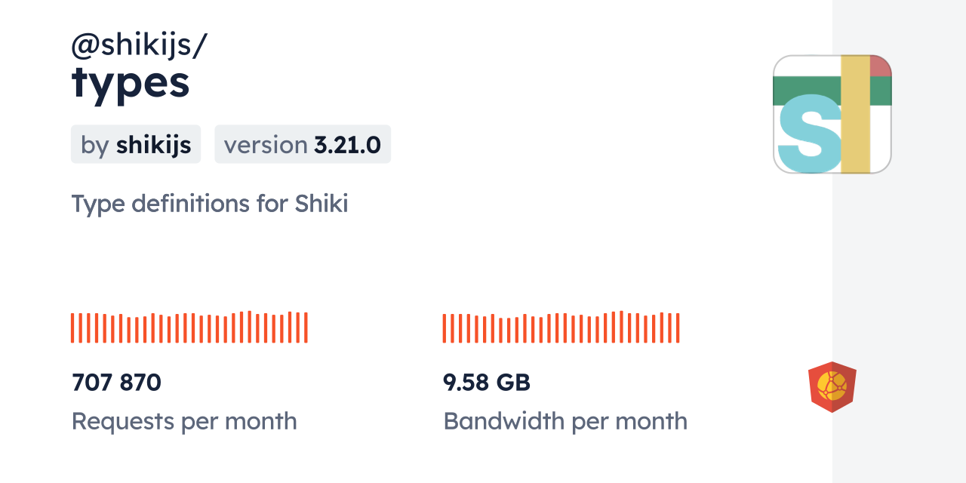This screenshot has width=966, height=483.
Task: Select the types package title
Action: pyautogui.click(x=131, y=83)
